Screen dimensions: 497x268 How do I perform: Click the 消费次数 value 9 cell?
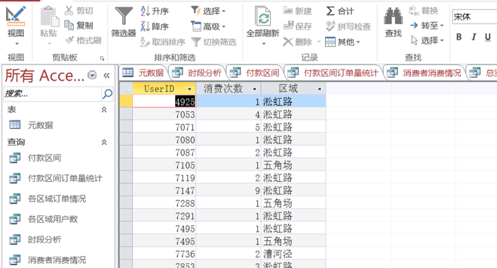click(228, 190)
